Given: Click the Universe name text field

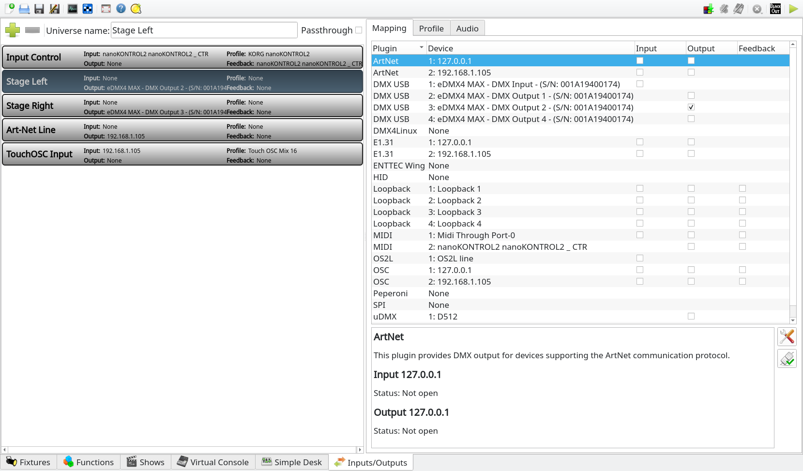Looking at the screenshot, I should pyautogui.click(x=204, y=30).
